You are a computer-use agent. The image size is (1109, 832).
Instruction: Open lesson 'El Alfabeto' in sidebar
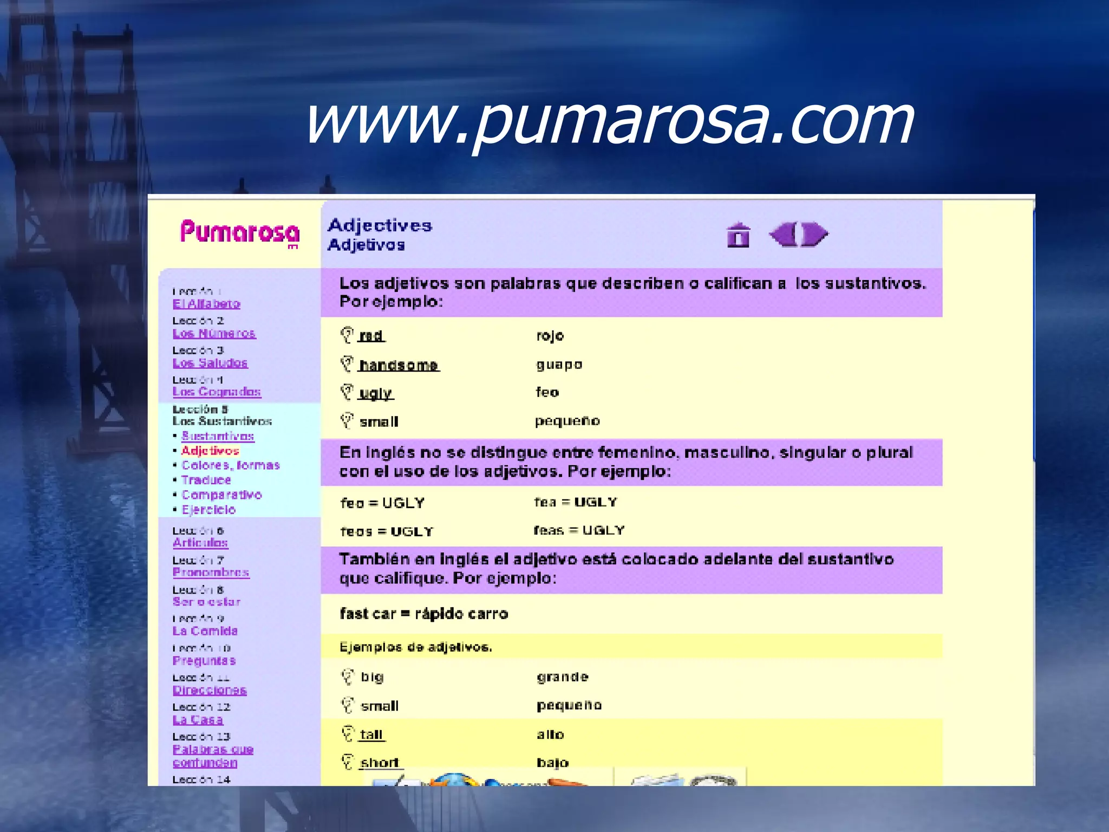pyautogui.click(x=206, y=304)
